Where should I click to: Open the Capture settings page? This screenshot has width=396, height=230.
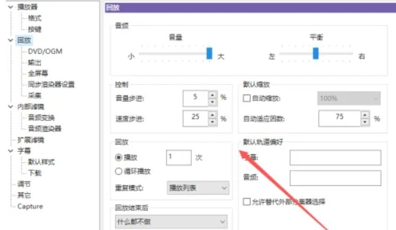(30, 206)
